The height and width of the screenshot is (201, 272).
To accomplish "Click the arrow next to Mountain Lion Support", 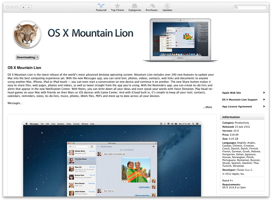I will (264, 99).
